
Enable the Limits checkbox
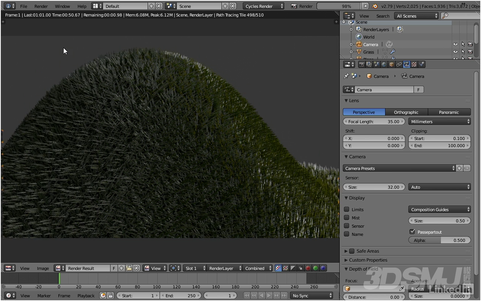347,209
